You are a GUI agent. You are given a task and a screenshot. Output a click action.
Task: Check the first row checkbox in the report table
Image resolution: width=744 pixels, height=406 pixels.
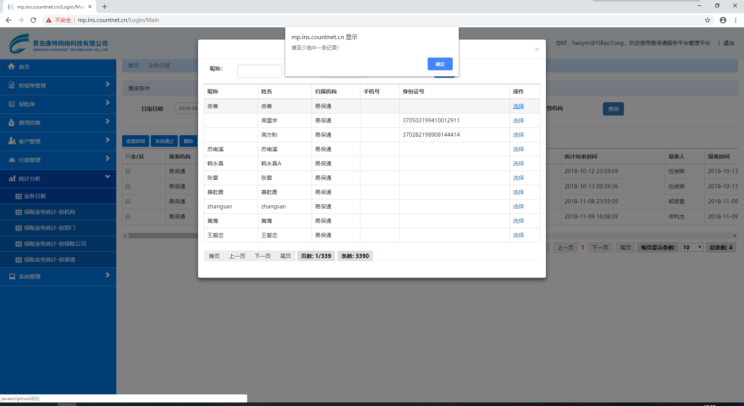click(x=128, y=171)
